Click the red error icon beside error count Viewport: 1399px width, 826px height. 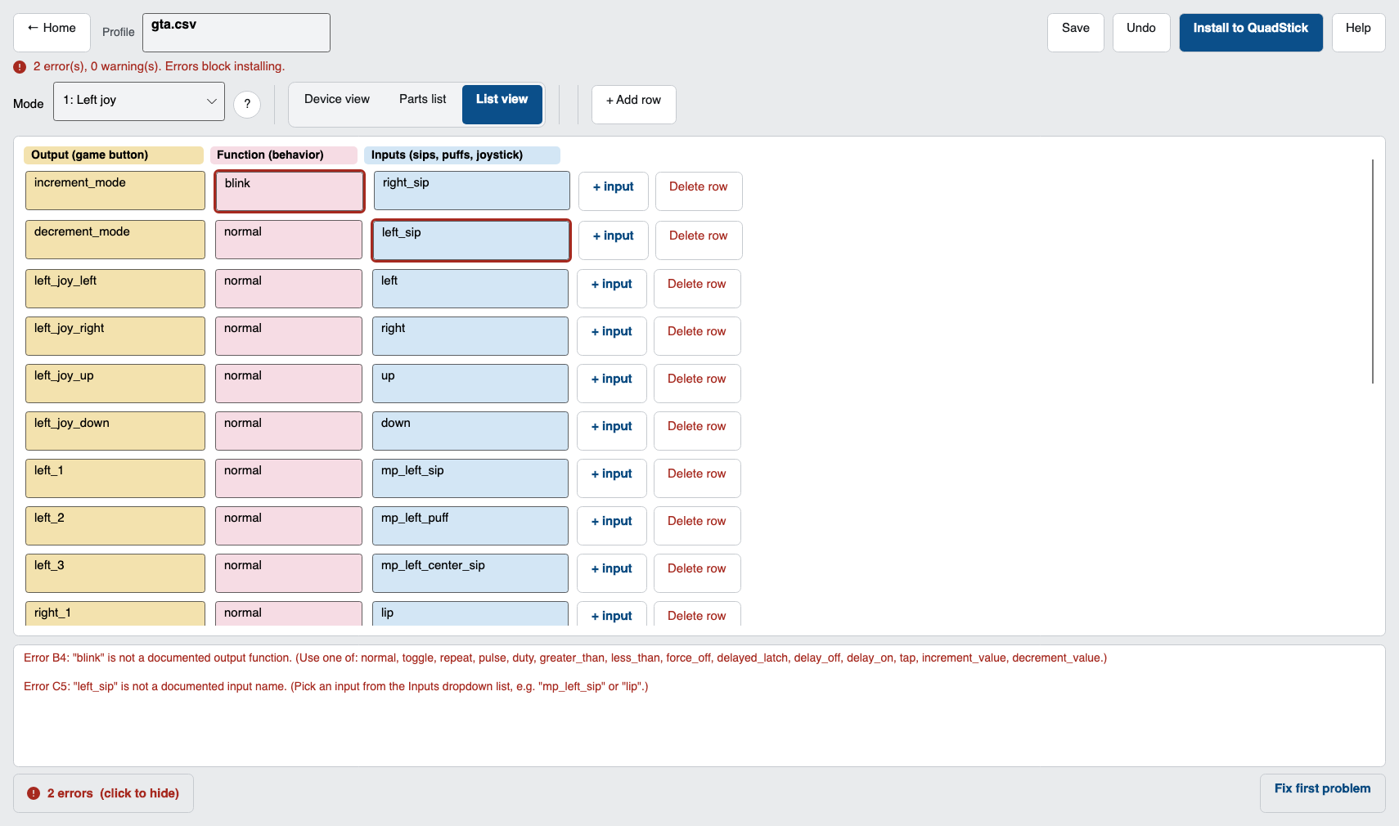(x=20, y=67)
